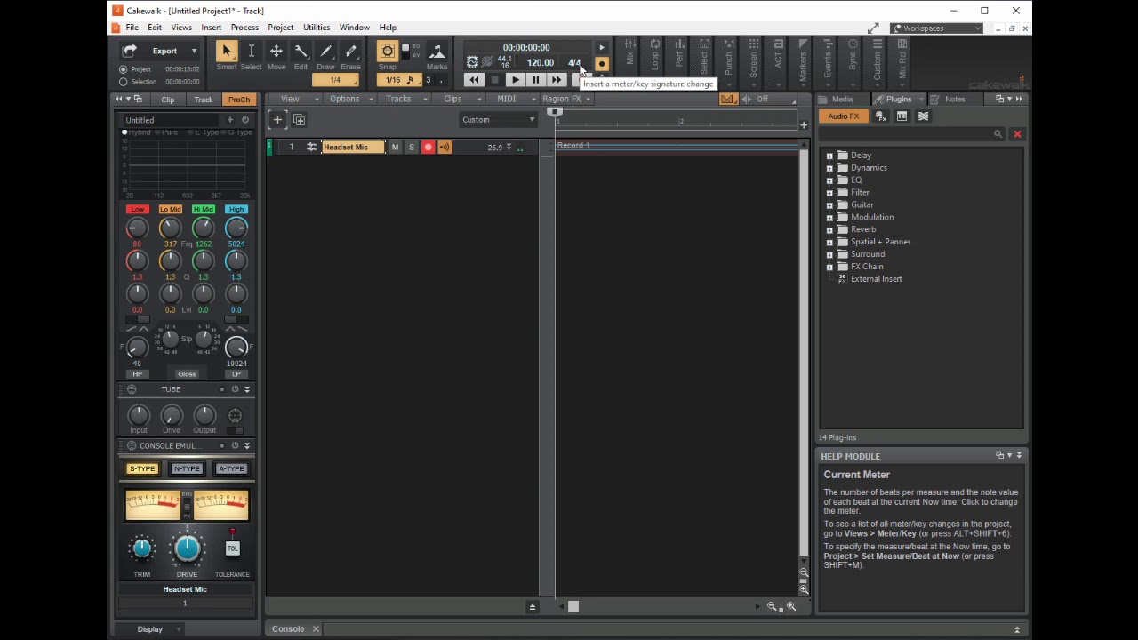This screenshot has width=1138, height=640.
Task: Open the Export dropdown arrow
Action: (x=194, y=52)
